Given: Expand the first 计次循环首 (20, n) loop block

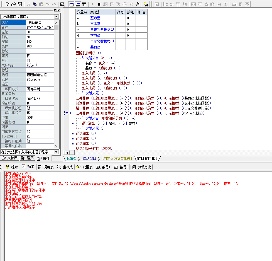Looking at the screenshot, I should 80,58.
